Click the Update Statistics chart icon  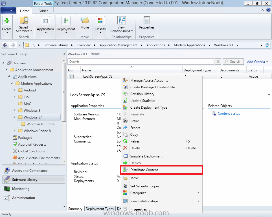pyautogui.click(x=125, y=101)
